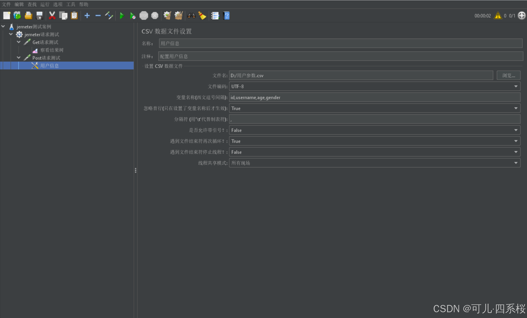
Task: Click the warning triangle log indicator
Action: coord(498,16)
